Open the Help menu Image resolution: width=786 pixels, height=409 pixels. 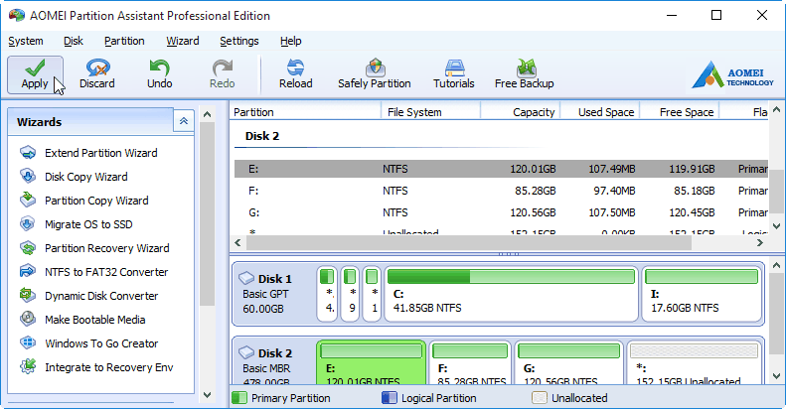[x=291, y=41]
